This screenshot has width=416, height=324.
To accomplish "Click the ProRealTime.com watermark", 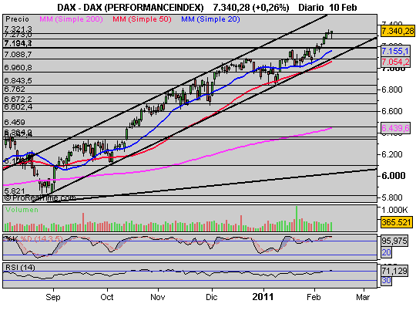I will pos(40,197).
